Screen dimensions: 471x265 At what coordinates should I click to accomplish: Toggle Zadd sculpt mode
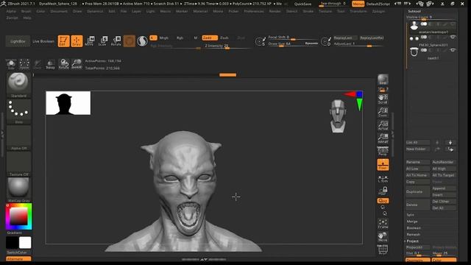pos(210,38)
